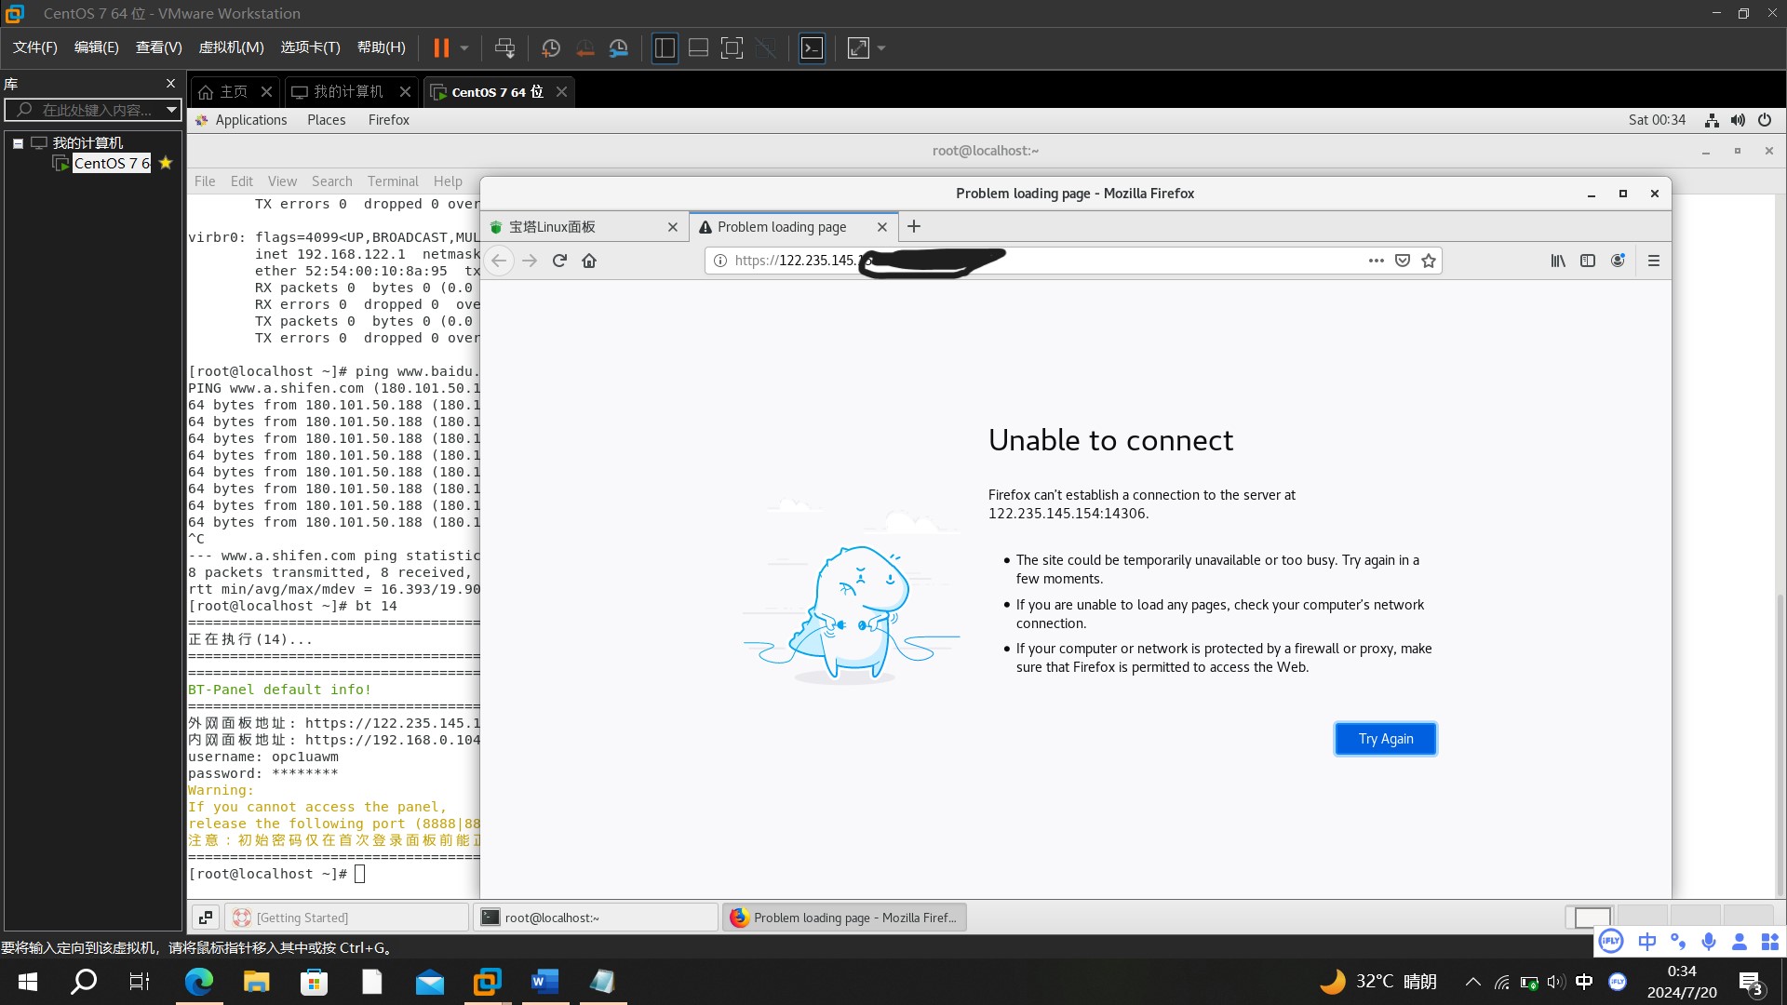The image size is (1787, 1005).
Task: Open the Places menu in GNOME top bar
Action: pyautogui.click(x=326, y=120)
